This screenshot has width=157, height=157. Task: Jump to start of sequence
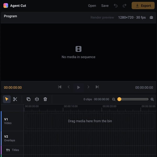(60, 87)
